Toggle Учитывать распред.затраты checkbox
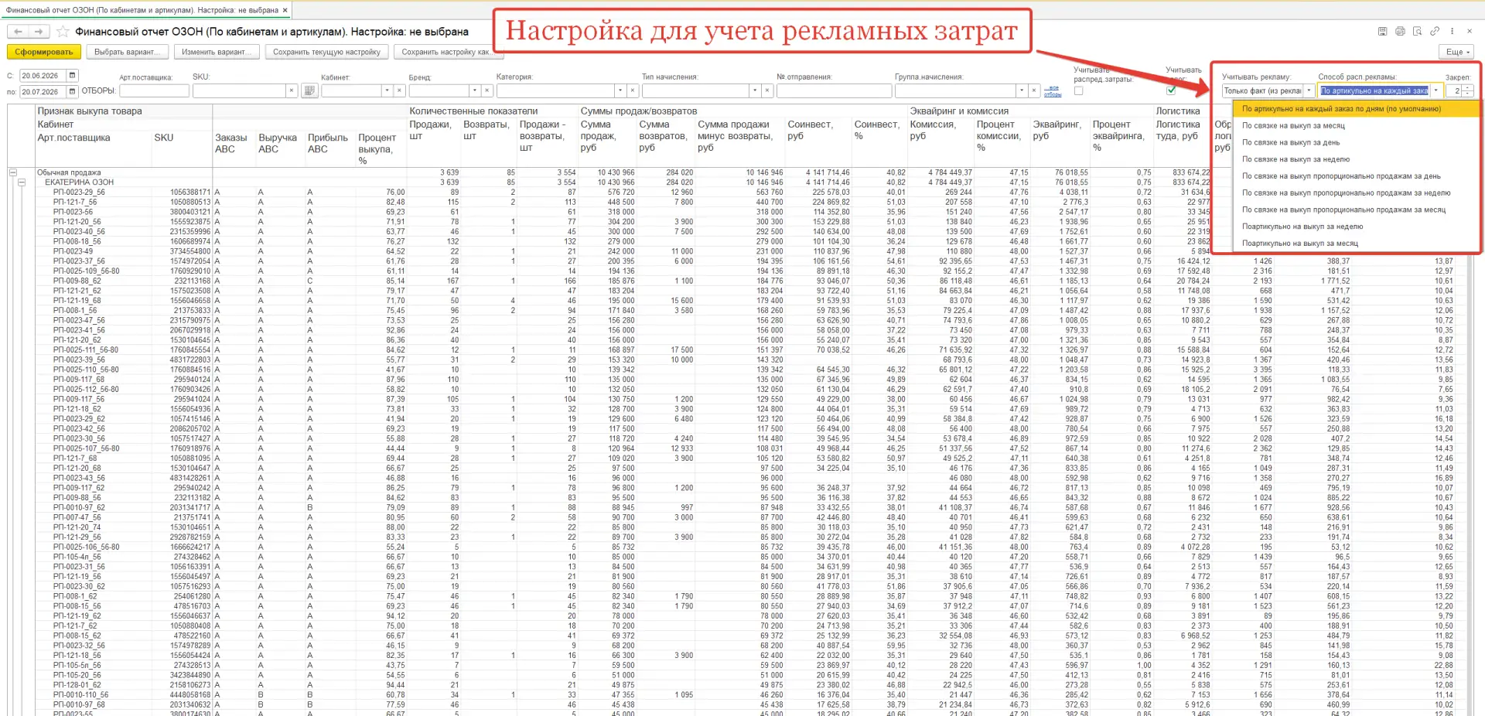Image resolution: width=1485 pixels, height=716 pixels. click(x=1079, y=90)
